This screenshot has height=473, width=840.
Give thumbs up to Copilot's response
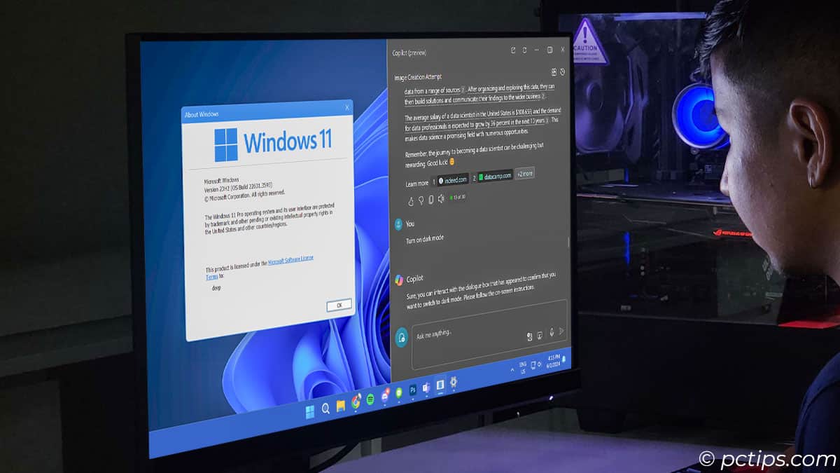[x=411, y=200]
